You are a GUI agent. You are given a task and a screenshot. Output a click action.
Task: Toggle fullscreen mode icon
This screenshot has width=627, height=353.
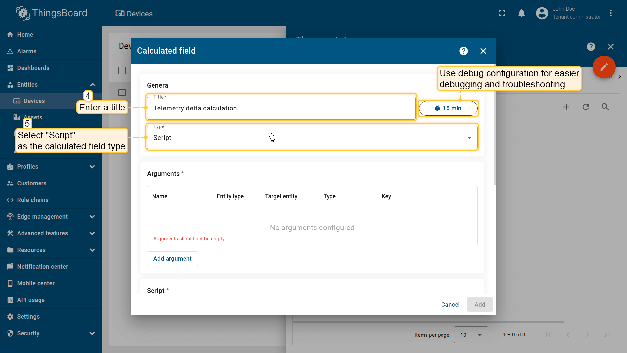click(x=502, y=13)
